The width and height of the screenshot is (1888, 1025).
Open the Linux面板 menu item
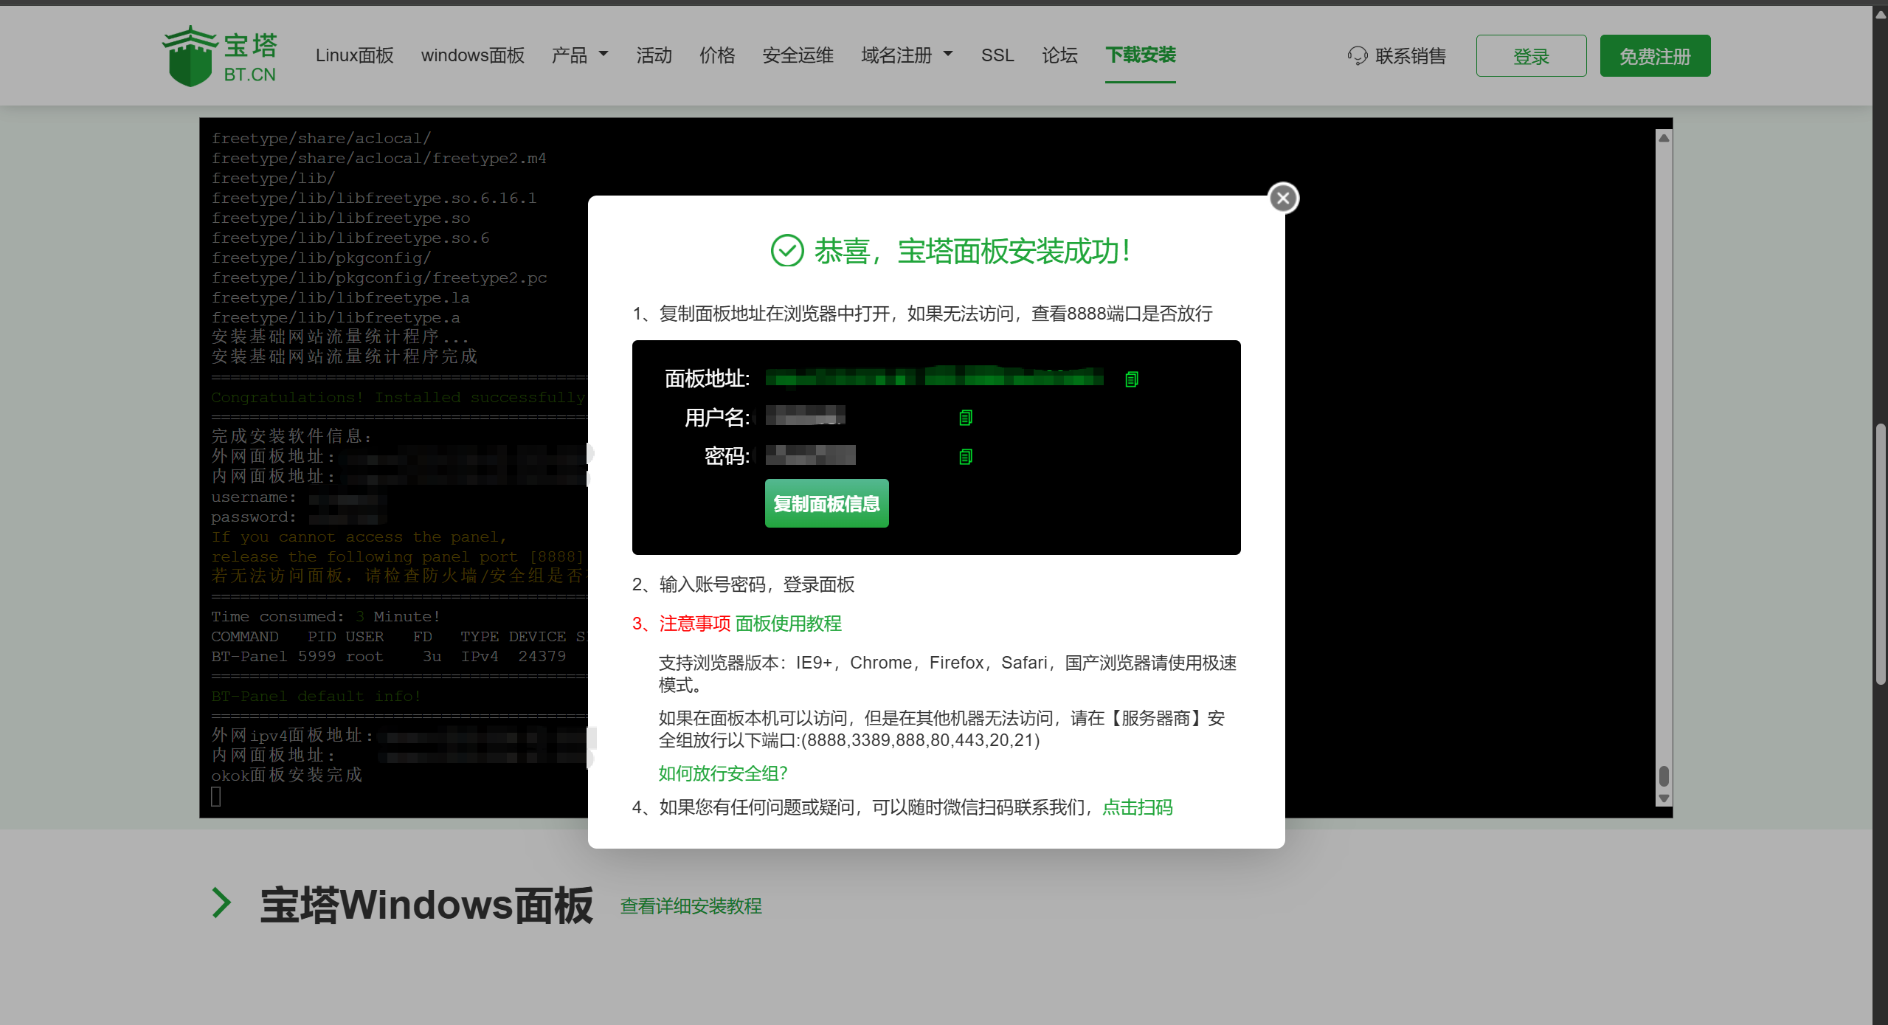[354, 55]
